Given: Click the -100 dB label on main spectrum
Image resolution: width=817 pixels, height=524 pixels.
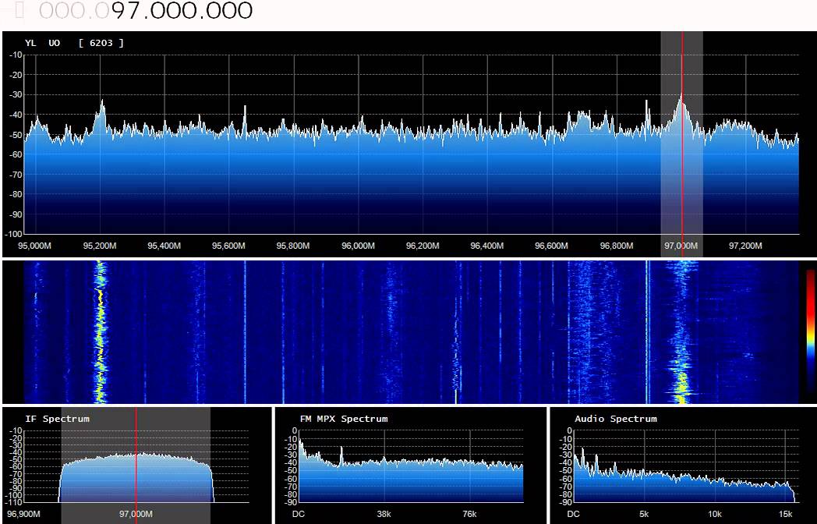Looking at the screenshot, I should [x=13, y=234].
